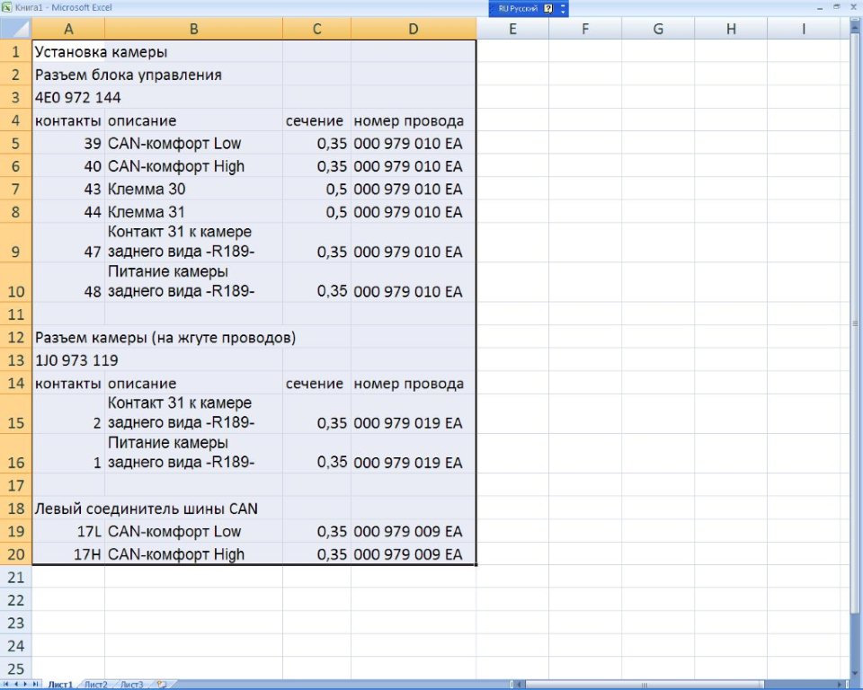Select cell containing Установка камеры
863x690 pixels.
coord(68,52)
